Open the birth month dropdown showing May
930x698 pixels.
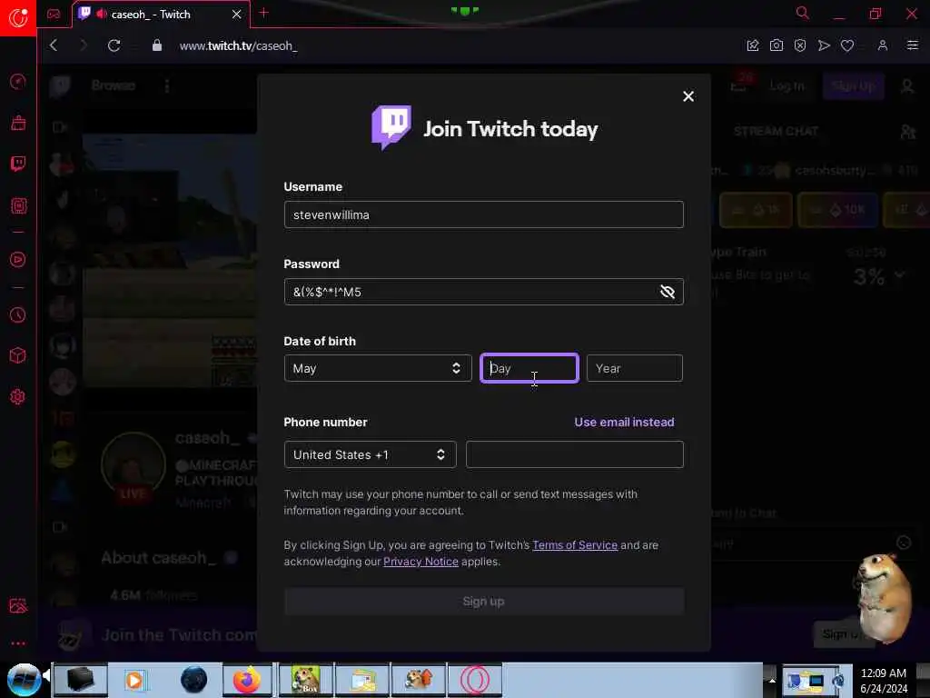[x=378, y=368]
